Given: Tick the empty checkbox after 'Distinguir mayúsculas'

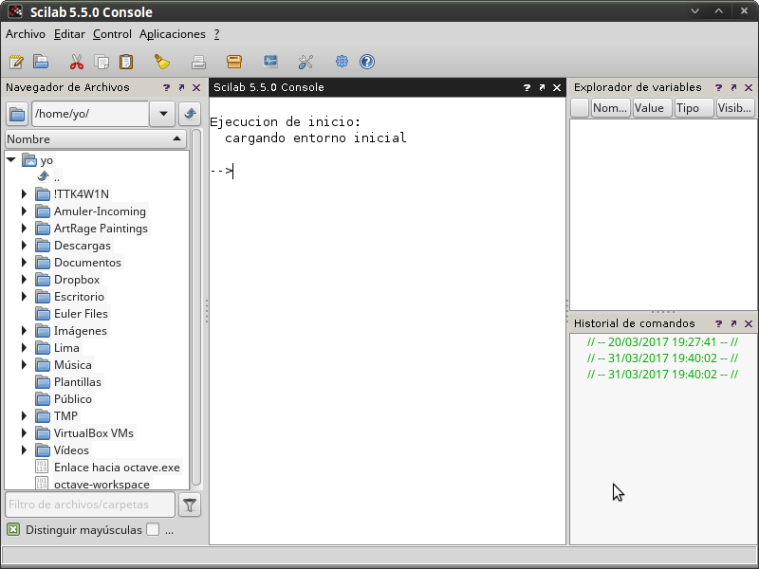Looking at the screenshot, I should pos(153,530).
